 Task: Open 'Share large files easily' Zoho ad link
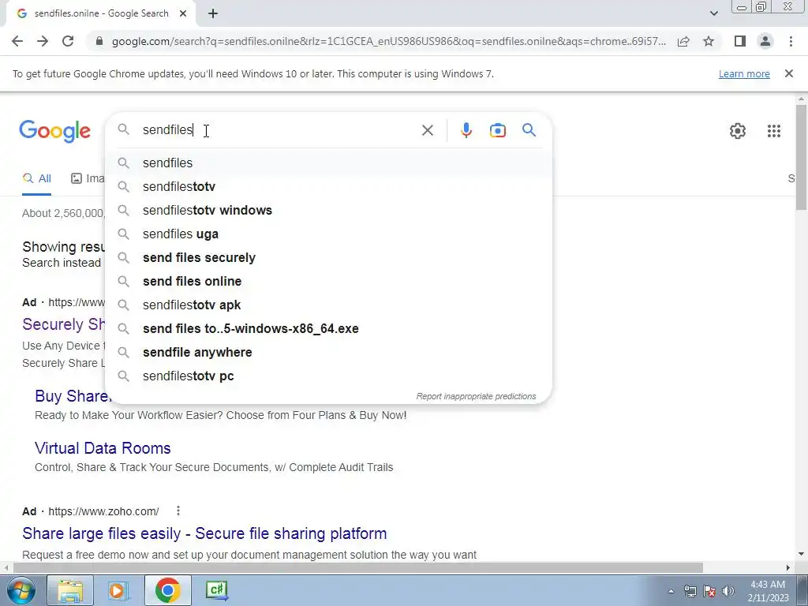pos(204,533)
